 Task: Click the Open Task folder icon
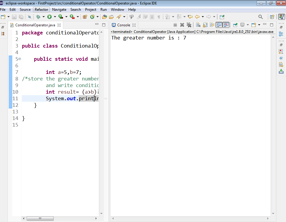111,17
